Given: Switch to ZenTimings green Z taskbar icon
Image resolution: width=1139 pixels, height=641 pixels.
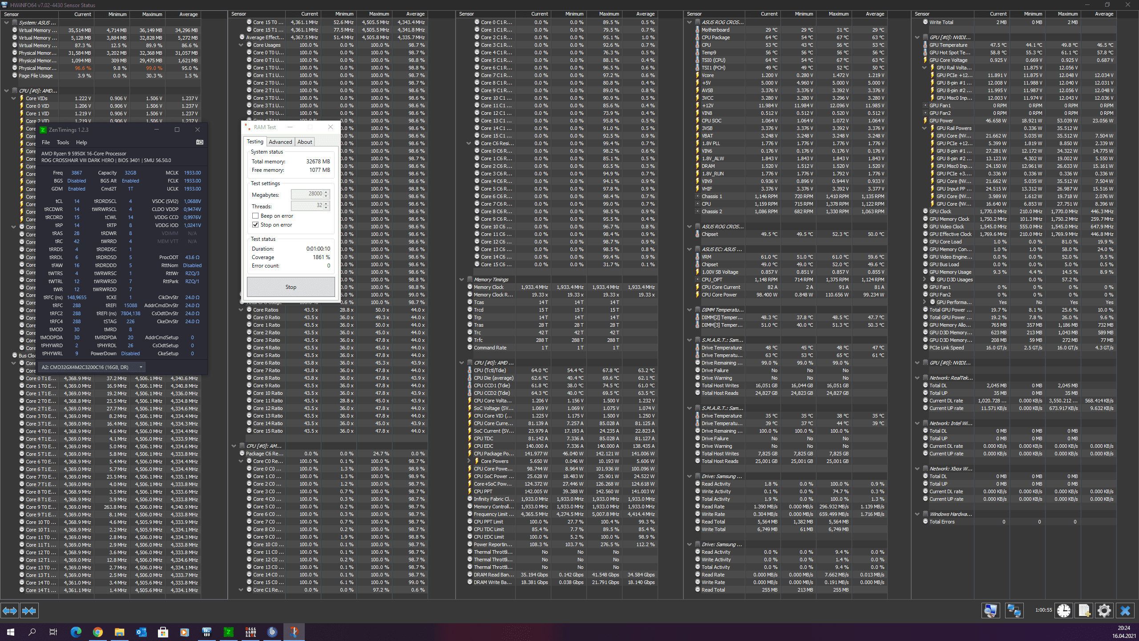Looking at the screenshot, I should pos(228,632).
